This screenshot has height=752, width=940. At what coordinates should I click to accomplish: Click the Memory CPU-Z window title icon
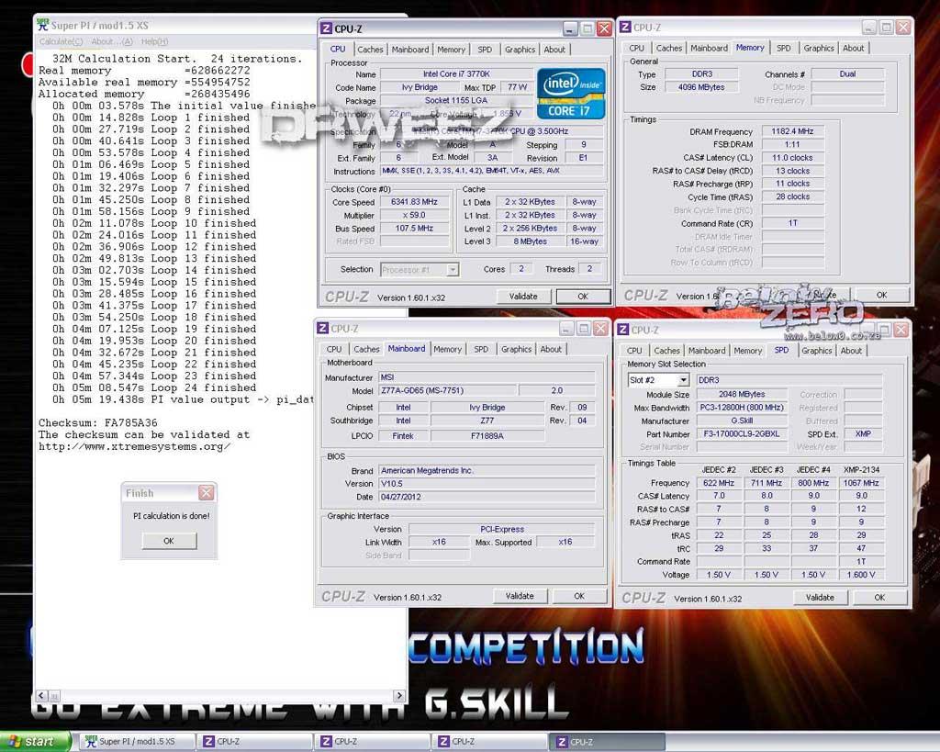click(625, 27)
